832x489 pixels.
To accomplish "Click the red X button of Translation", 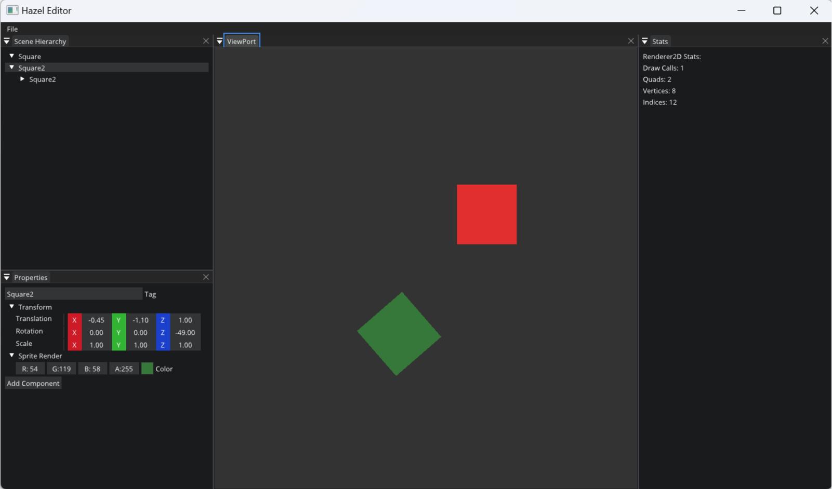I will [x=74, y=320].
